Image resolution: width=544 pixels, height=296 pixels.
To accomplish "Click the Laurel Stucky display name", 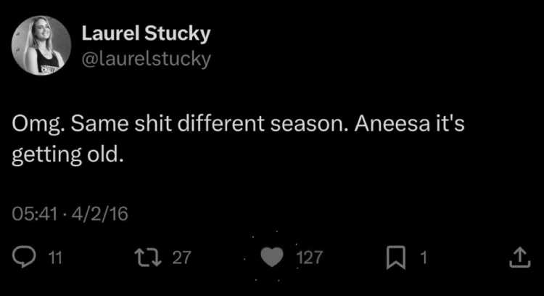I will 146,33.
